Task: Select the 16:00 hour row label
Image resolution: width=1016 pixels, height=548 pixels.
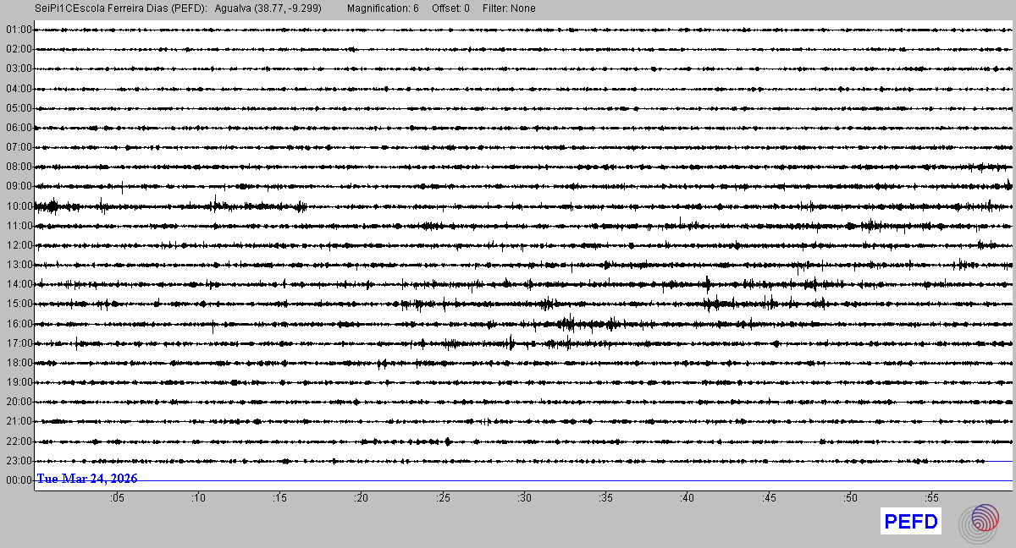Action: pyautogui.click(x=19, y=323)
